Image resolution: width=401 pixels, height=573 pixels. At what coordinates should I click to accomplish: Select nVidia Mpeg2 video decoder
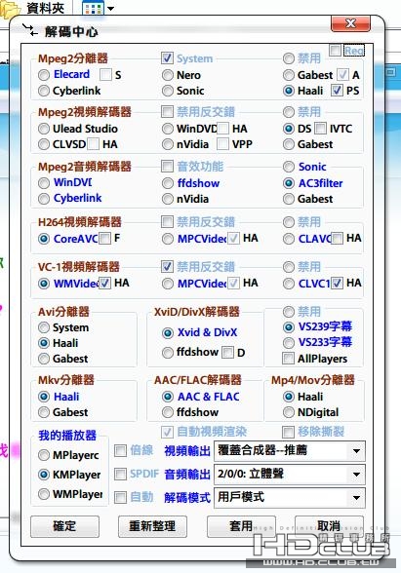point(168,144)
